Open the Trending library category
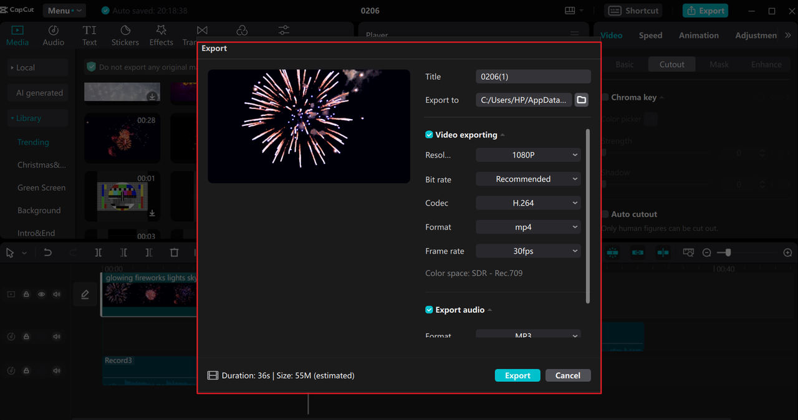Viewport: 798px width, 420px height. coord(33,142)
